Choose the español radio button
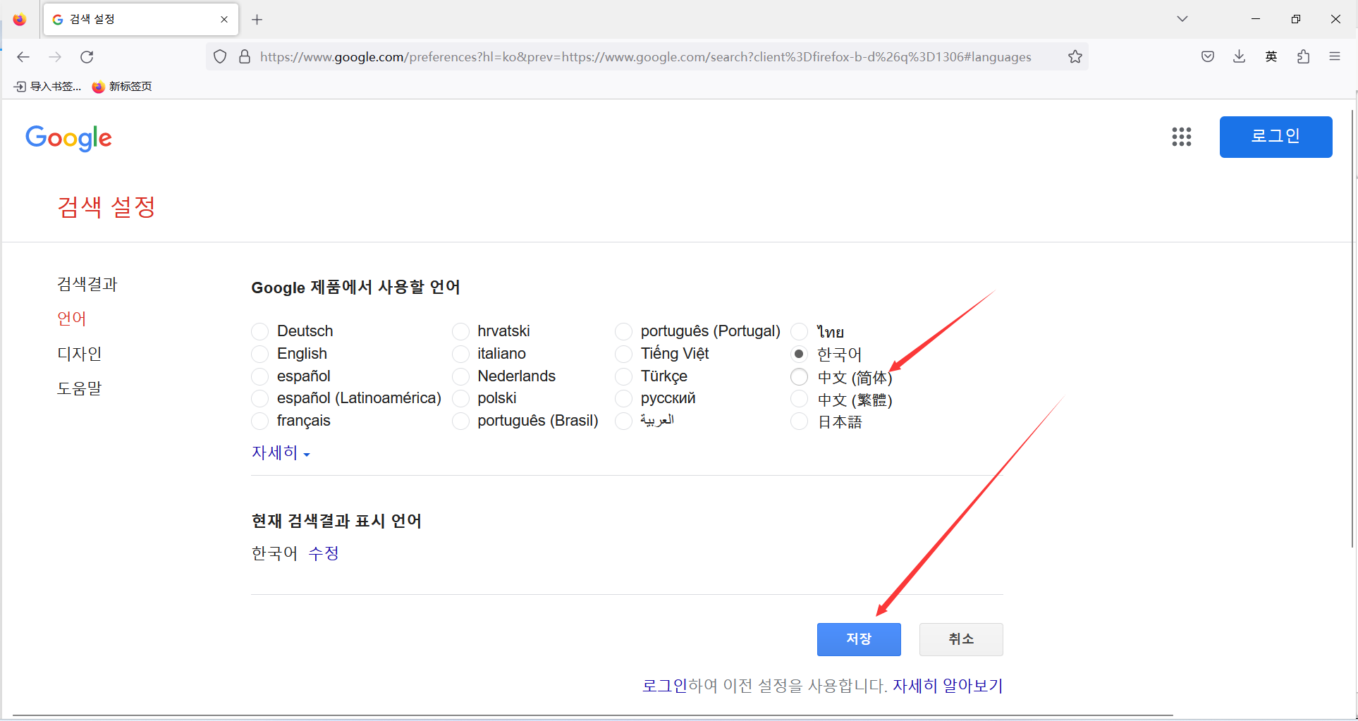This screenshot has width=1358, height=721. [260, 376]
